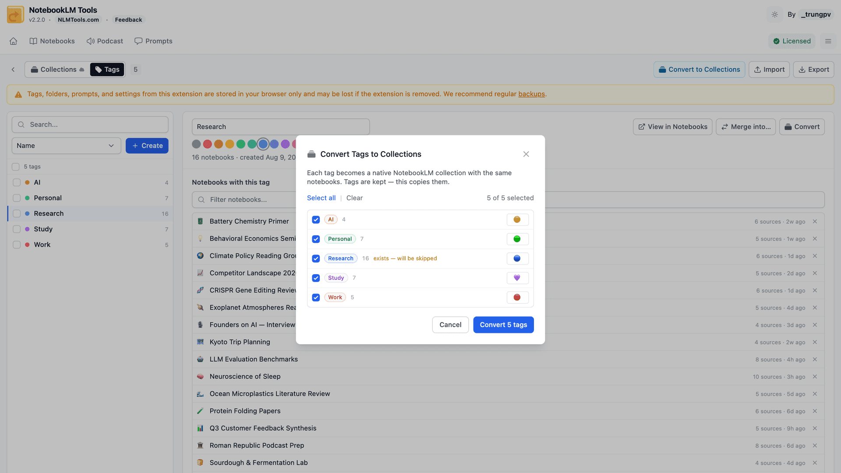Open the Merge into... menu
The image size is (841, 473).
[746, 127]
